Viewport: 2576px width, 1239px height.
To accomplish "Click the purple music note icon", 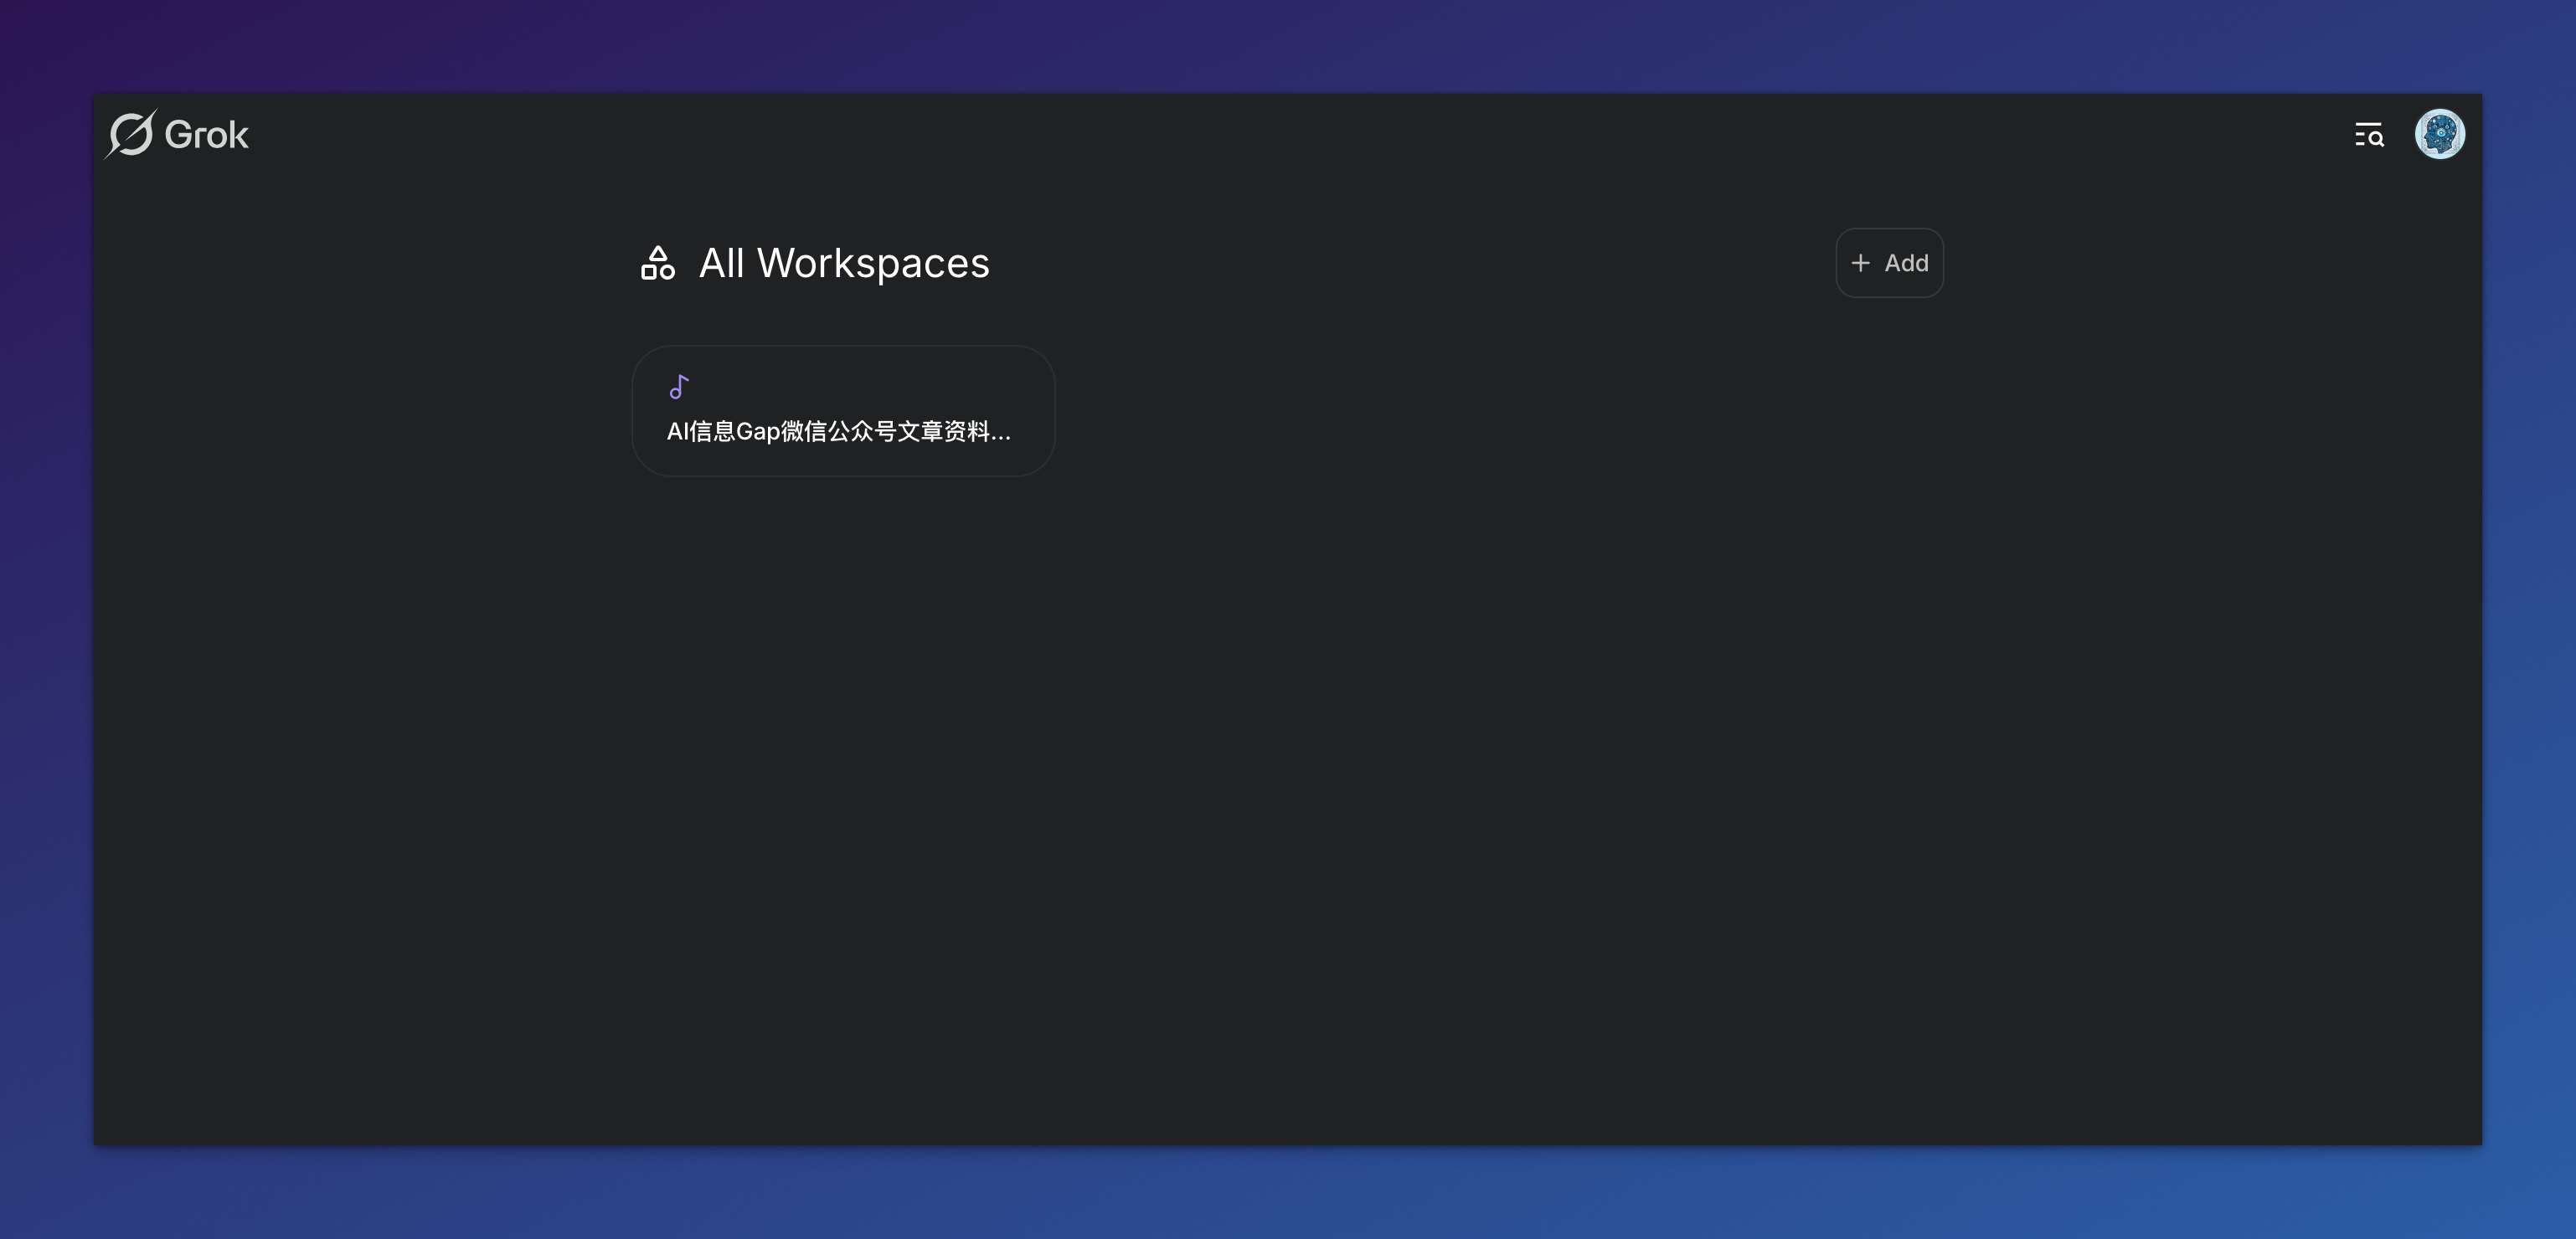I will pos(679,387).
